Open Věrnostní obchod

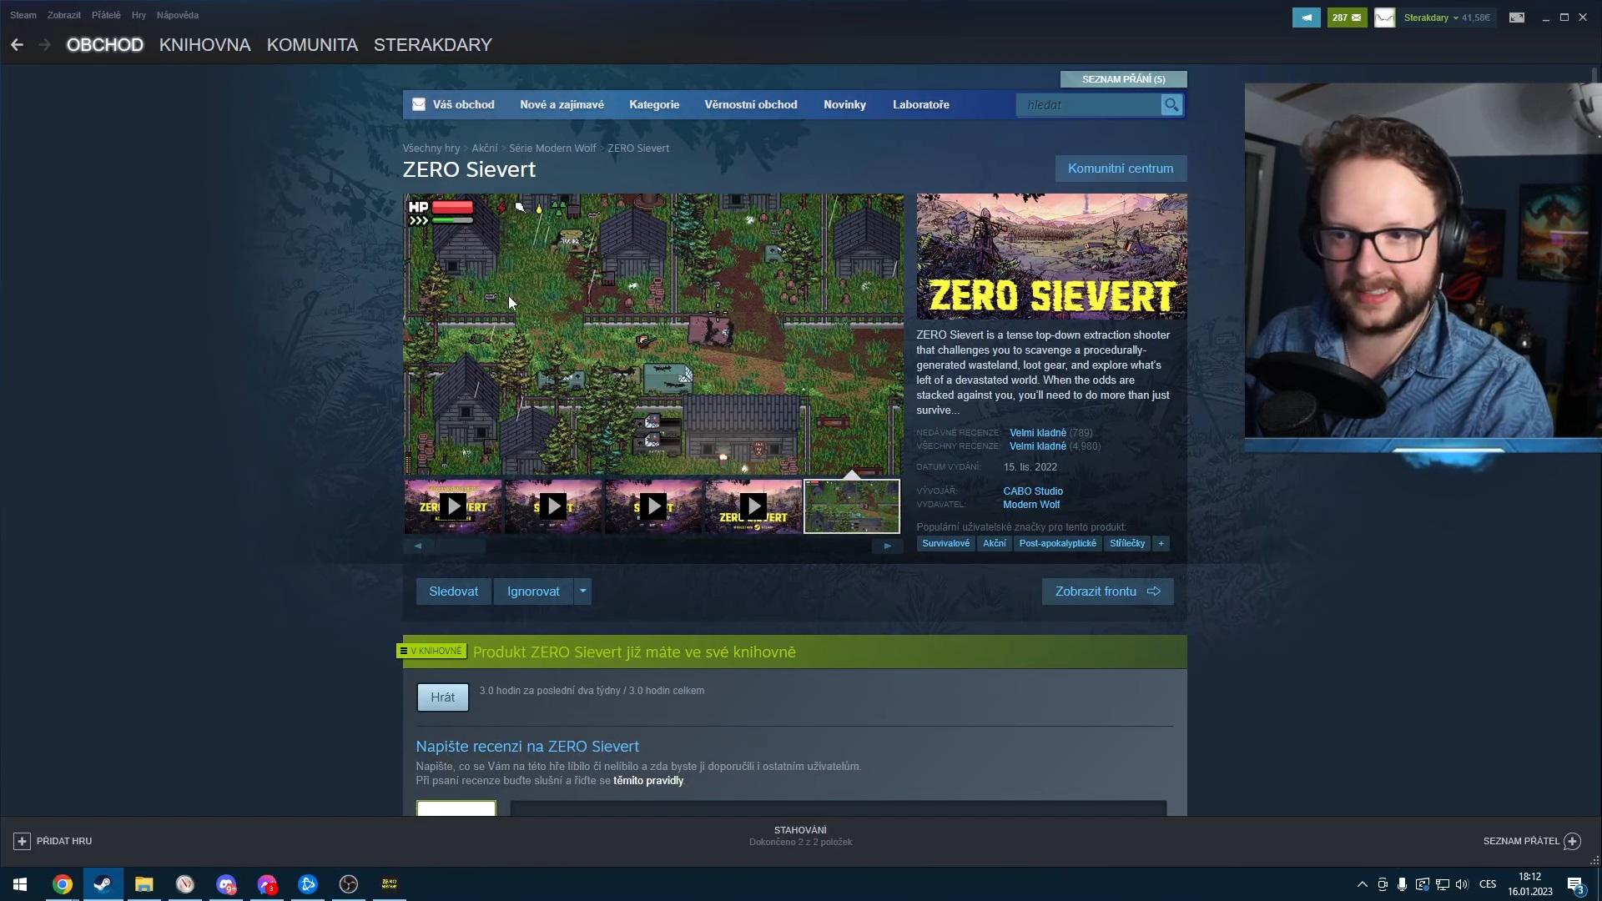[x=751, y=105]
